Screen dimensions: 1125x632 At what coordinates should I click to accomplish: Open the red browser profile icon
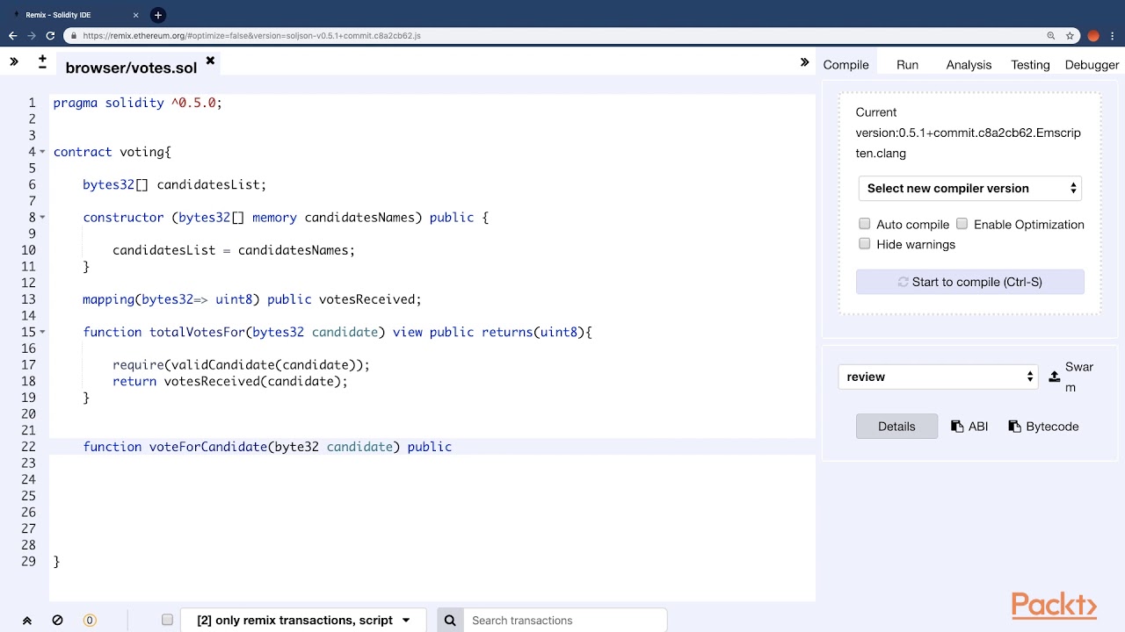(x=1093, y=36)
